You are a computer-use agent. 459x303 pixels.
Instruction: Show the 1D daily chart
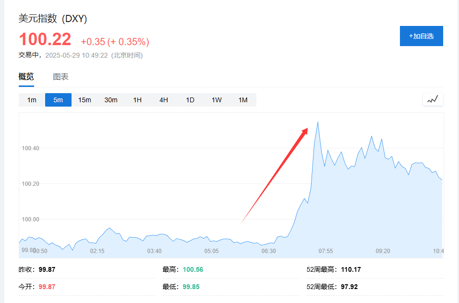coord(190,100)
